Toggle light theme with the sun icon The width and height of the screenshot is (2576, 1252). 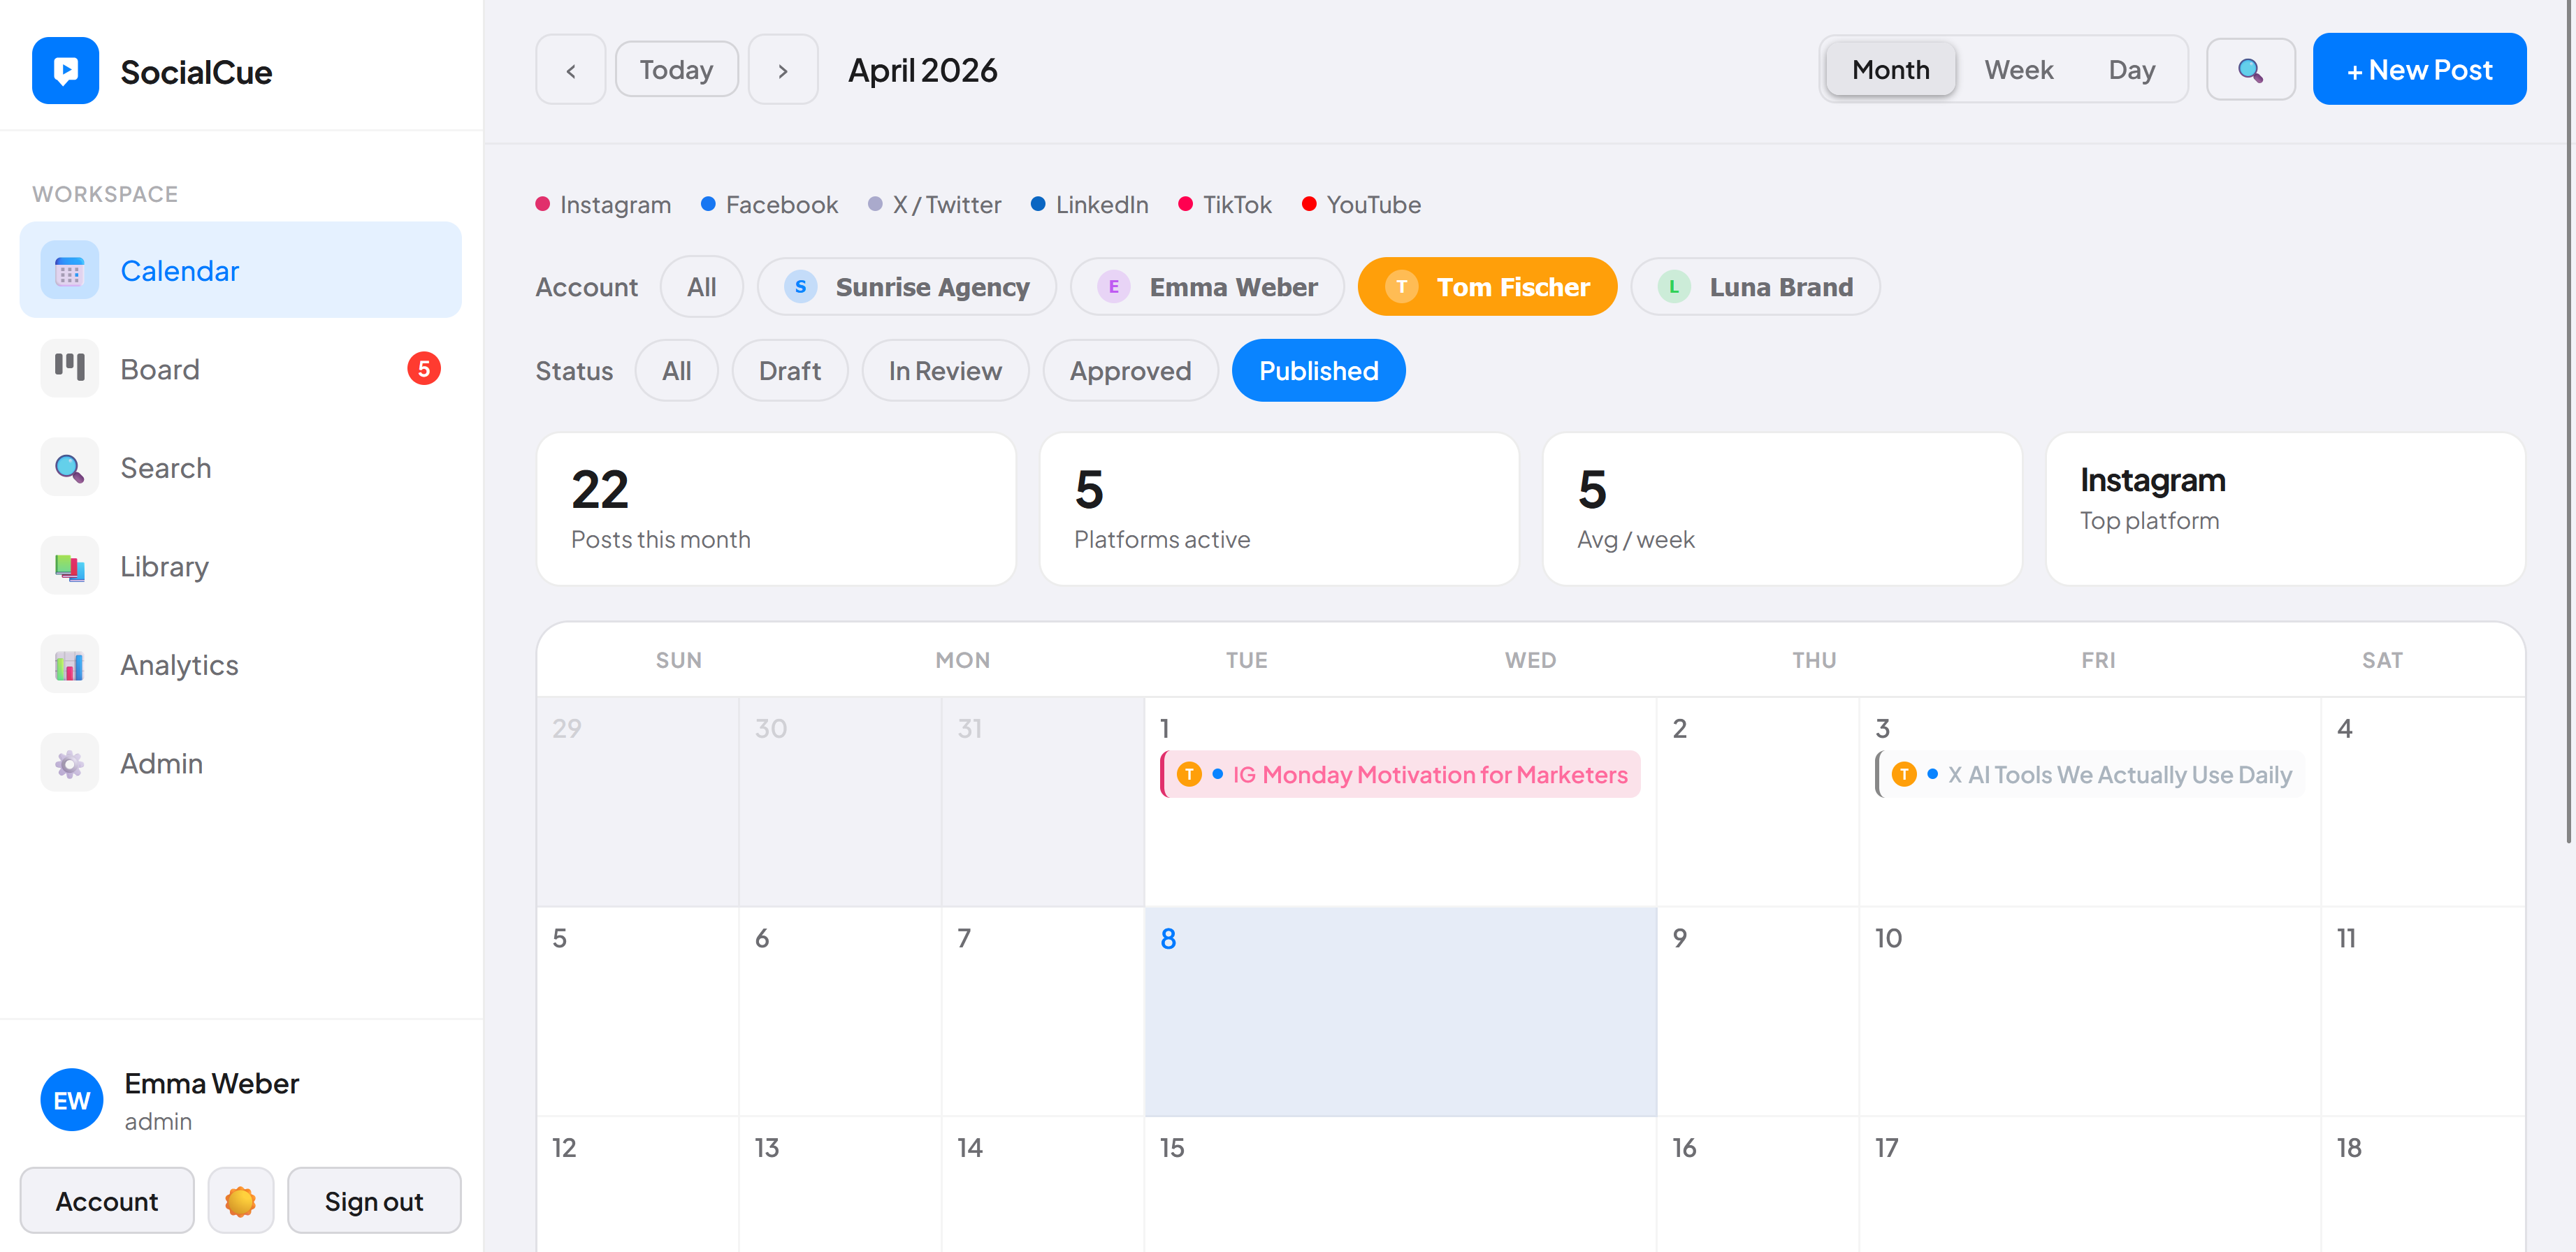tap(240, 1200)
